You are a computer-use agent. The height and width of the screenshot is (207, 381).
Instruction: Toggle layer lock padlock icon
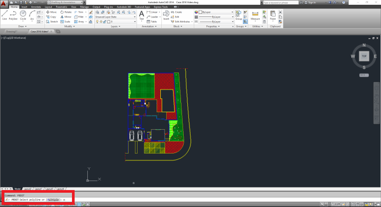(104, 22)
